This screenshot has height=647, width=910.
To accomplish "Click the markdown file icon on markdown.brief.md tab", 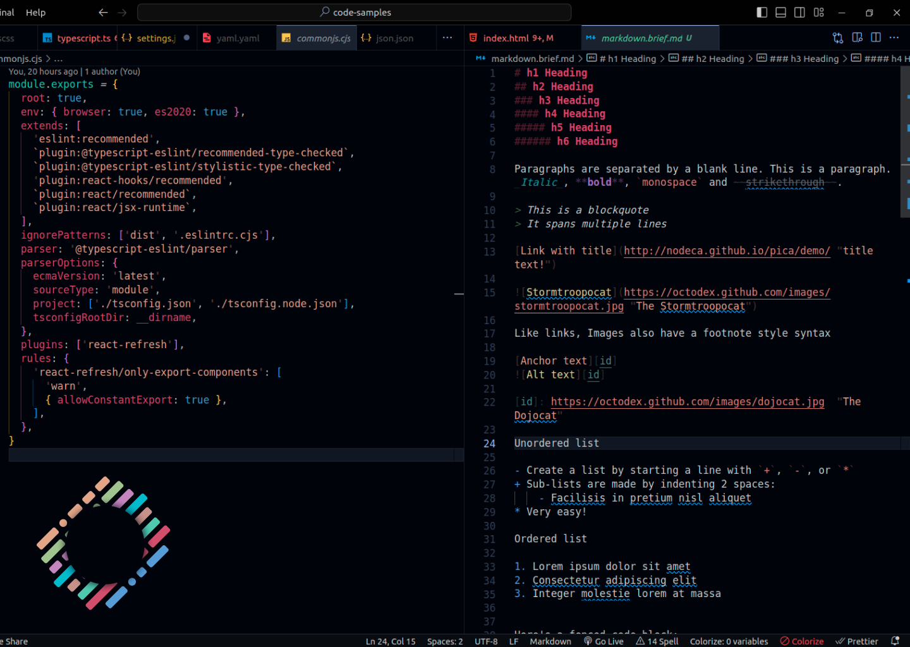I will (591, 38).
